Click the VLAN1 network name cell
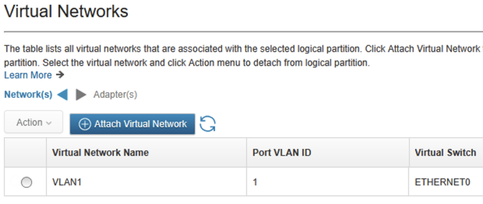 pos(146,182)
